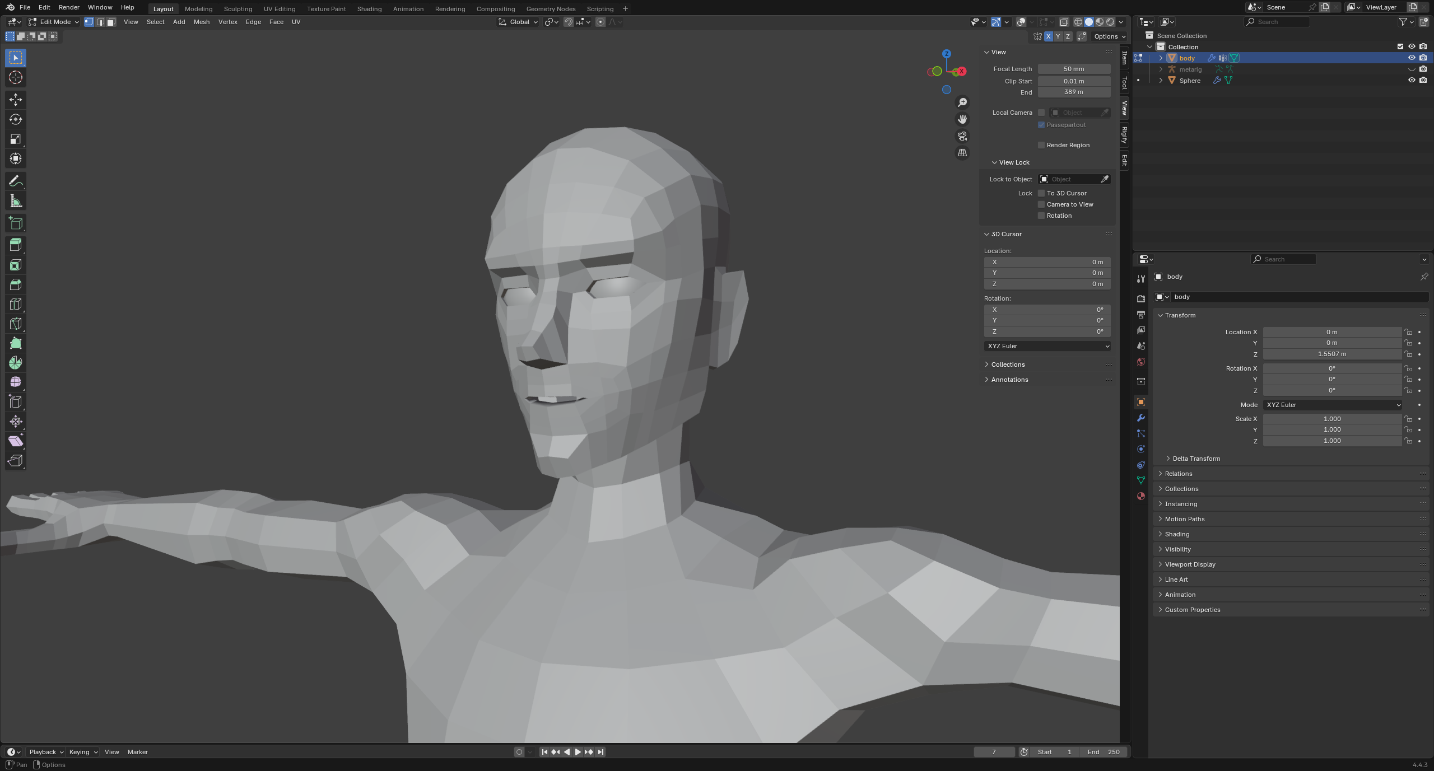Select the Poly Build tool

pos(16,343)
